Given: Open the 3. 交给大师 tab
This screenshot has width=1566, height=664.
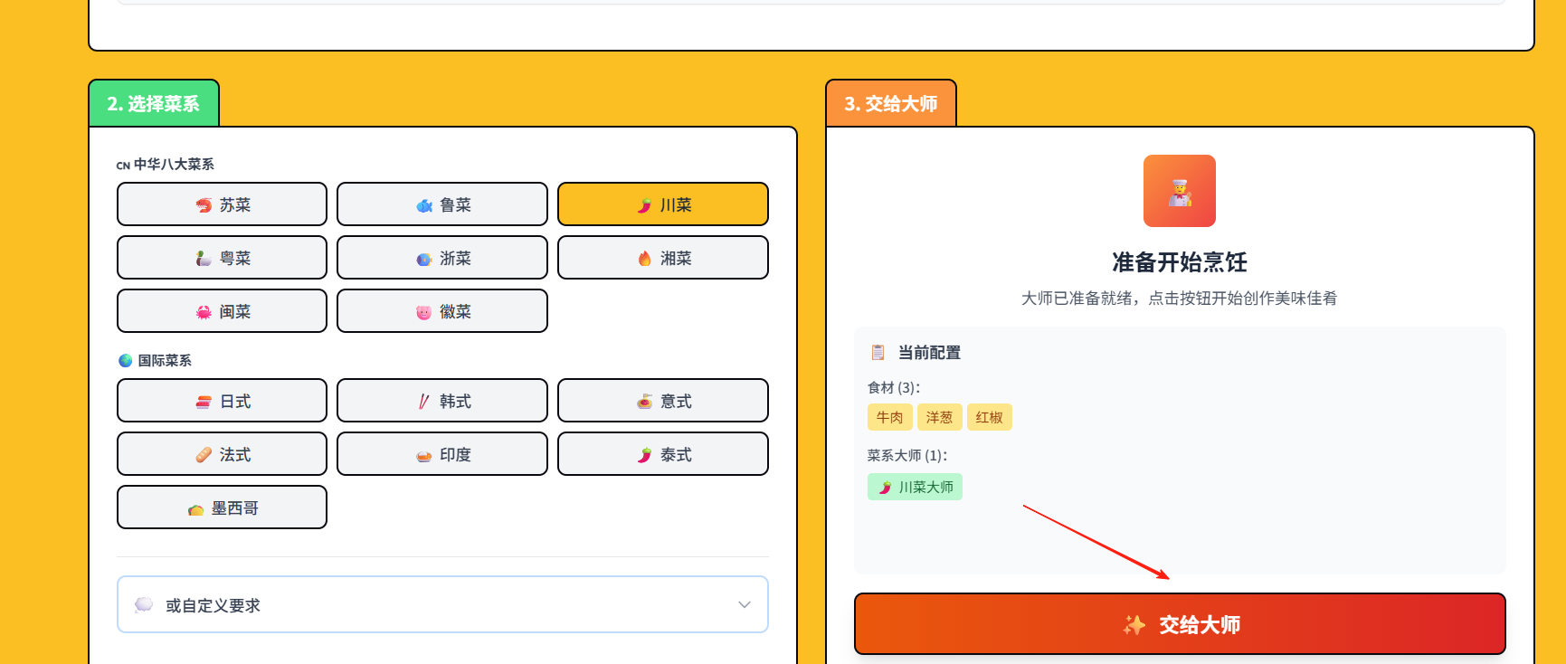Looking at the screenshot, I should (x=890, y=104).
